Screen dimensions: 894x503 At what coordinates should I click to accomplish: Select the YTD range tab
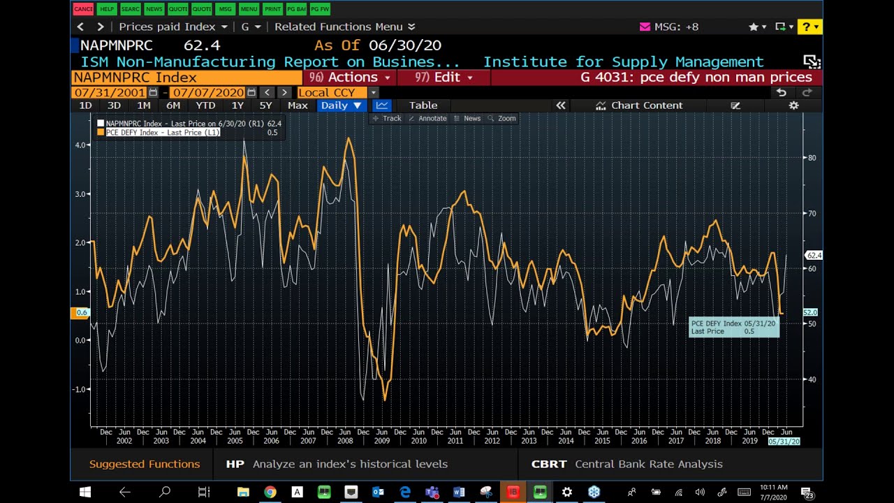pyautogui.click(x=205, y=105)
